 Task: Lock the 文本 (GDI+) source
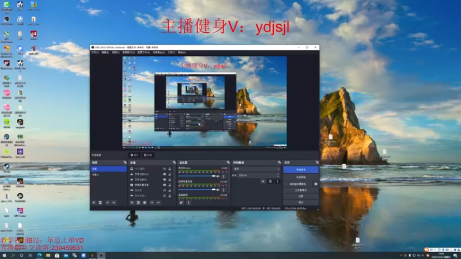[169, 180]
